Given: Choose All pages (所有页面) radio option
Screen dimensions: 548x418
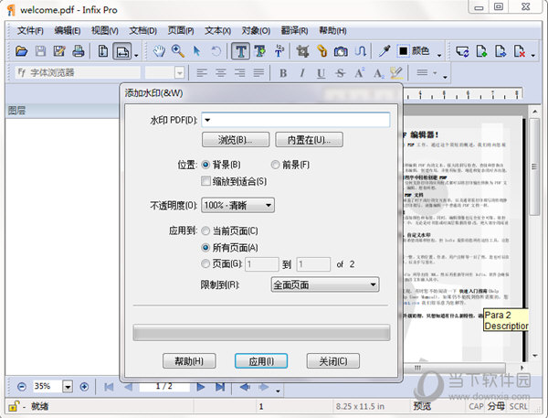Looking at the screenshot, I should [205, 247].
